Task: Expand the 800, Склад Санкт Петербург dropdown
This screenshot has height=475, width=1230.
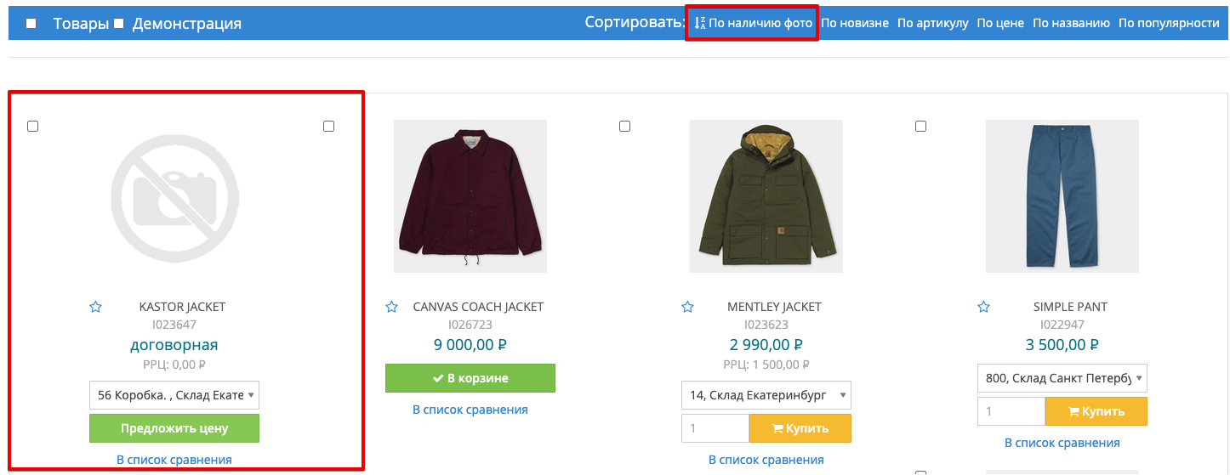Action: point(1062,378)
